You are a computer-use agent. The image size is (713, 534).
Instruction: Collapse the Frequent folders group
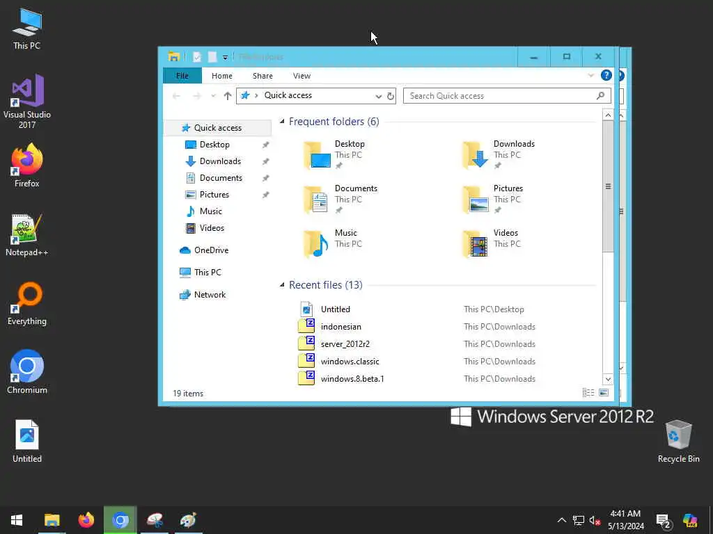coord(282,121)
